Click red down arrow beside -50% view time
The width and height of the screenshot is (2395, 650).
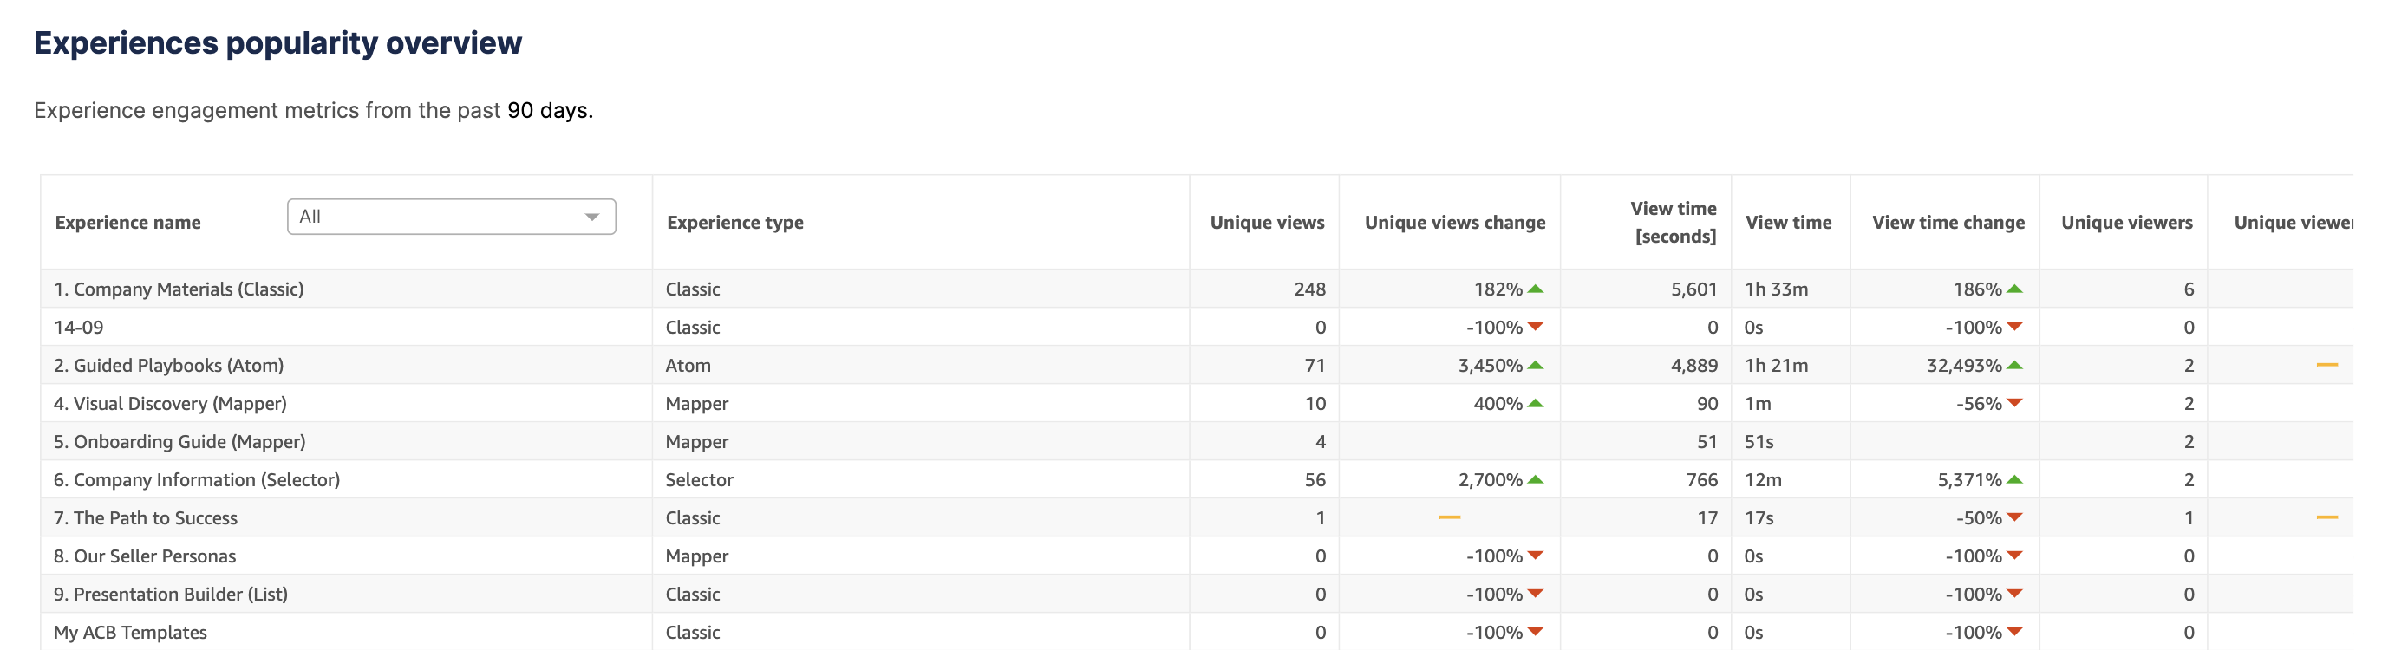(x=2014, y=517)
